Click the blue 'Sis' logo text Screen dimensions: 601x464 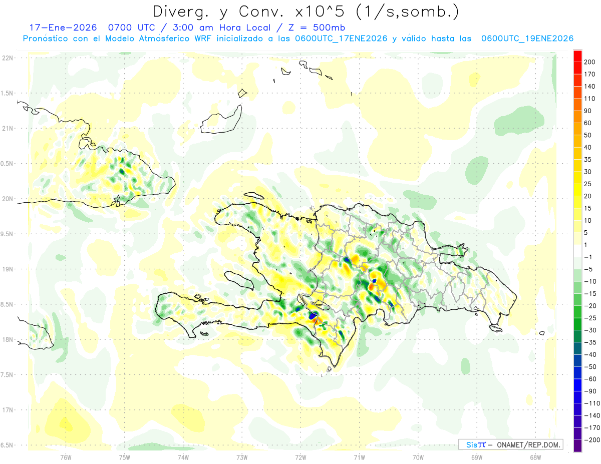tap(472, 444)
